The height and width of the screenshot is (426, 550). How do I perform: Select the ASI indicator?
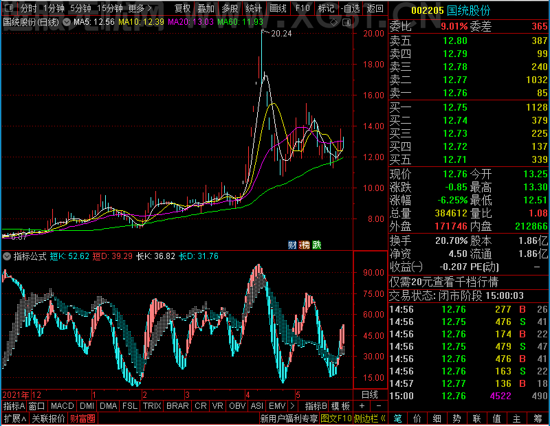256,405
